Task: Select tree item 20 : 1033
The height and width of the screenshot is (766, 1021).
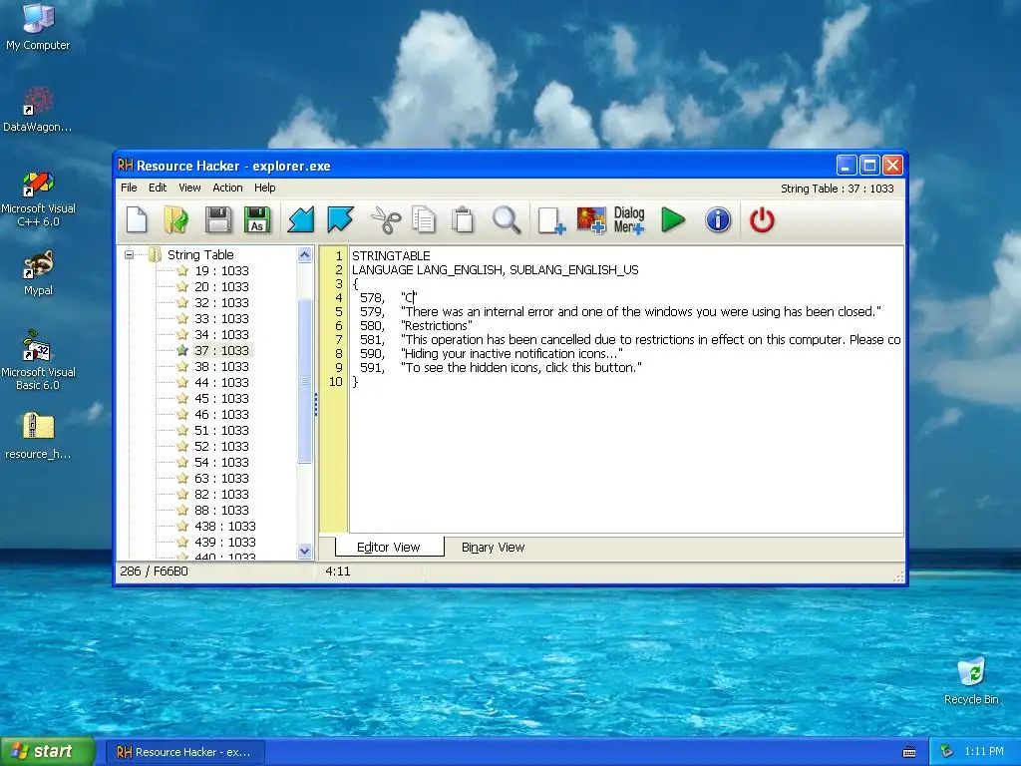Action: point(221,286)
